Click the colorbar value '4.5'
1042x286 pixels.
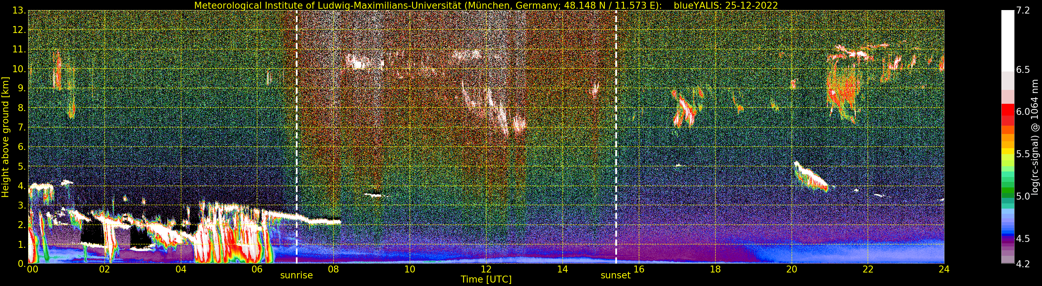tap(1023, 239)
